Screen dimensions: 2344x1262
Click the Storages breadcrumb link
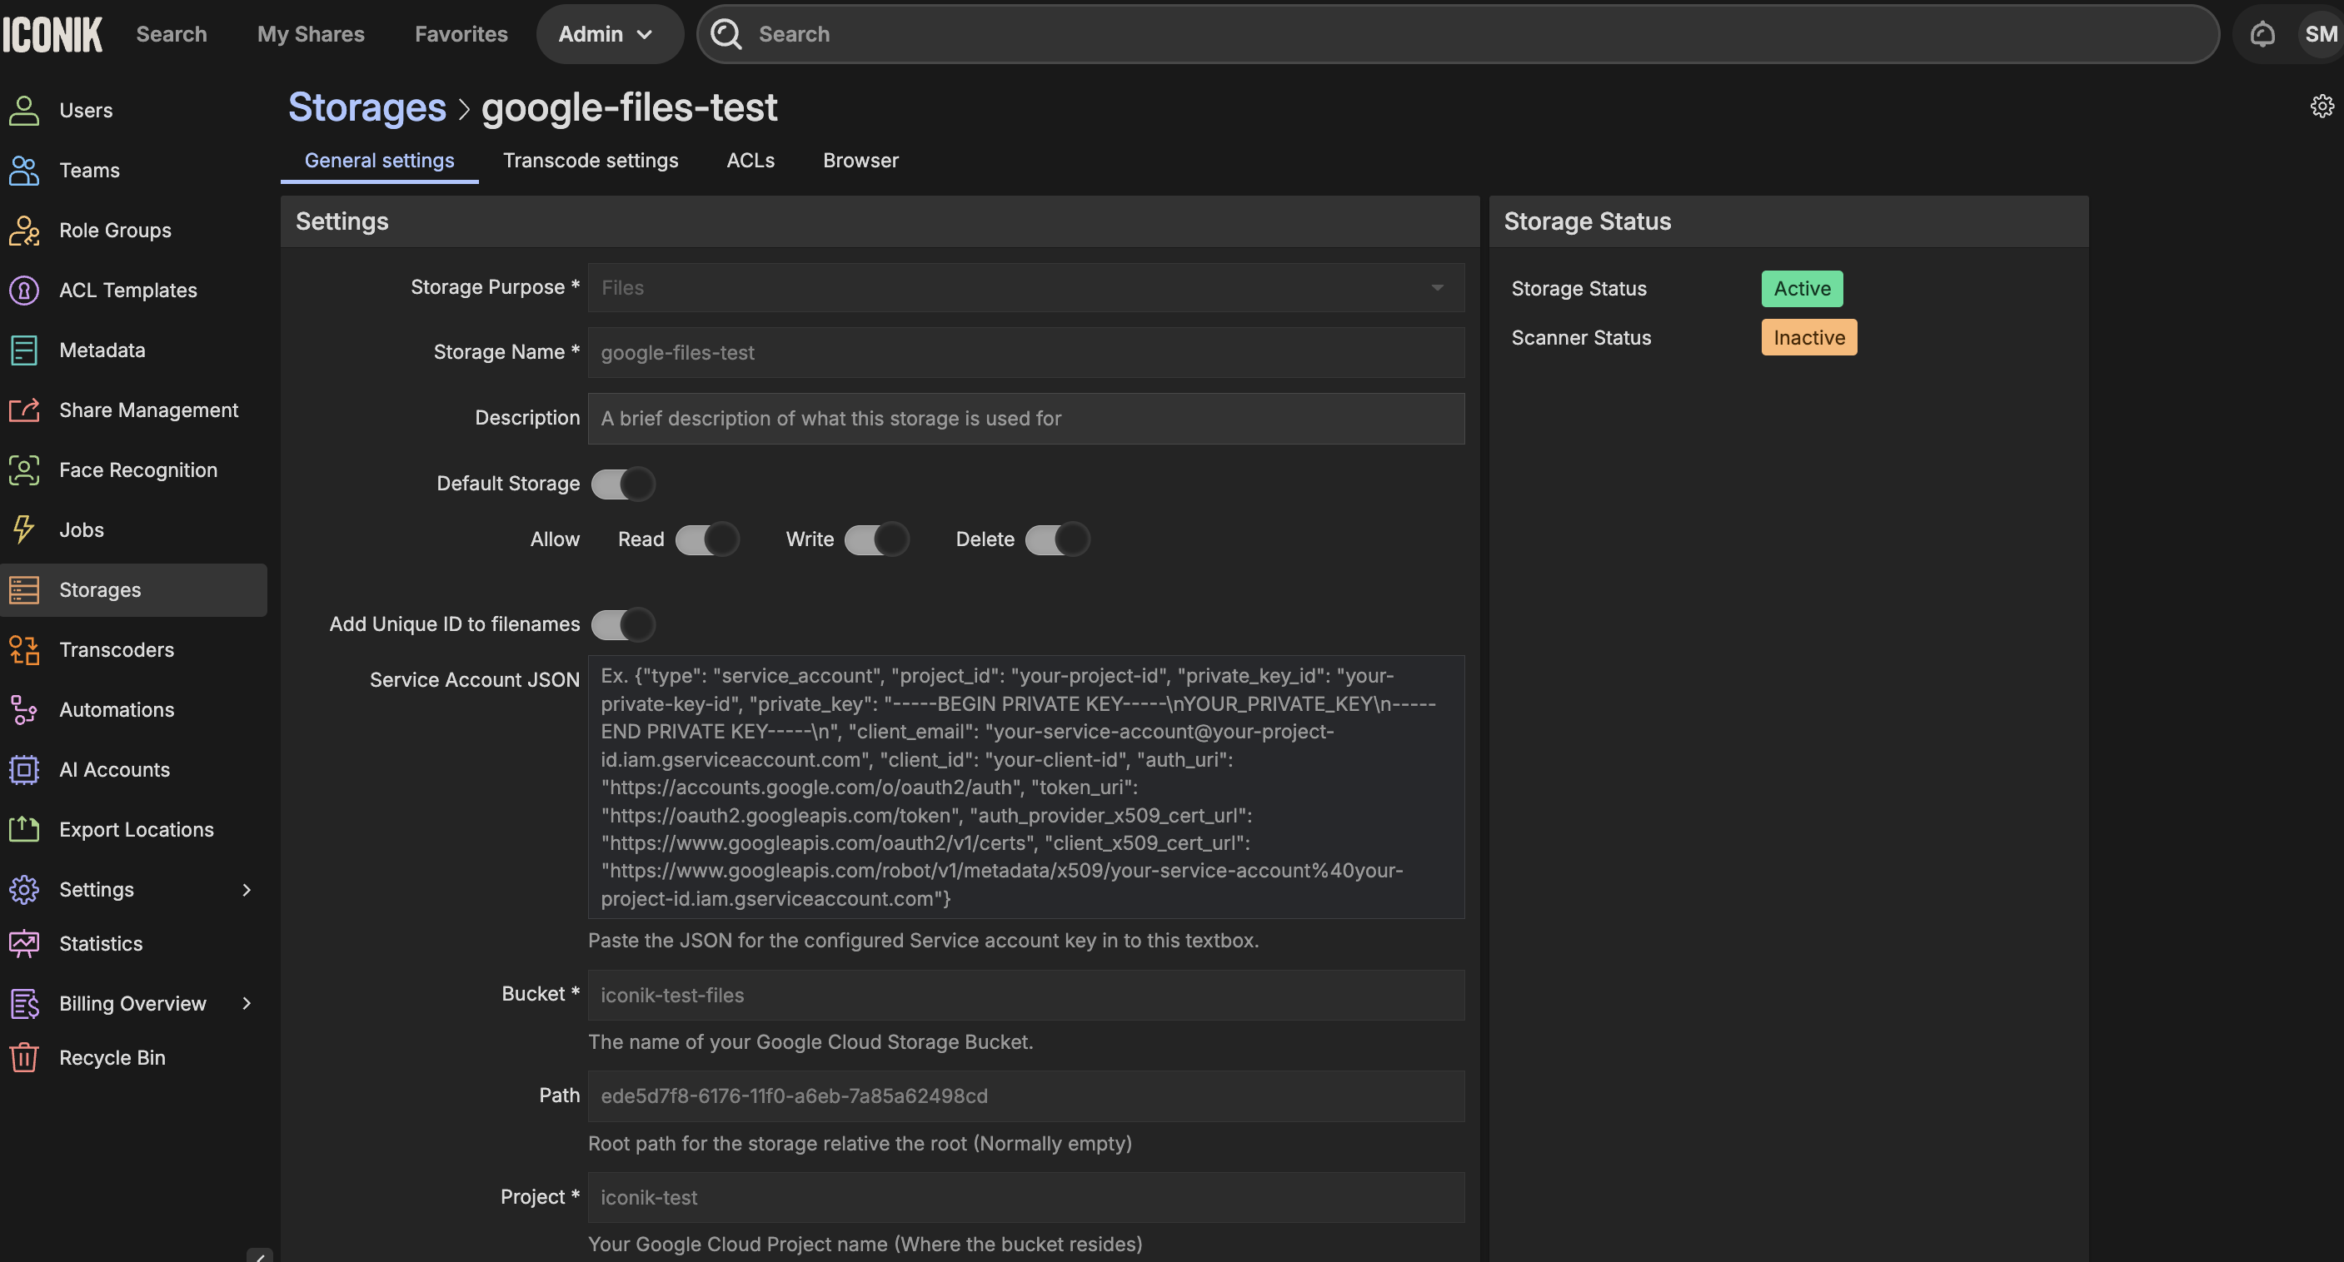[x=367, y=107]
